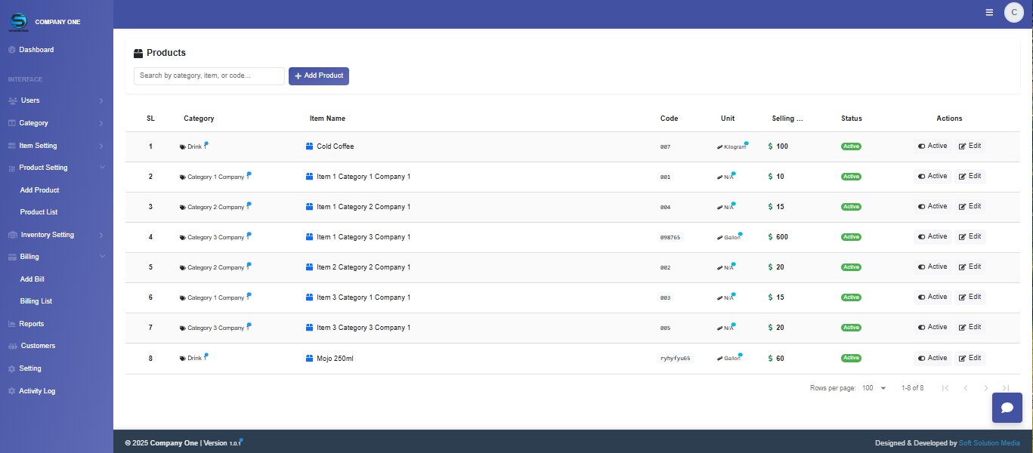Click the hamburger menu icon in header
The height and width of the screenshot is (453, 1033).
coord(989,12)
